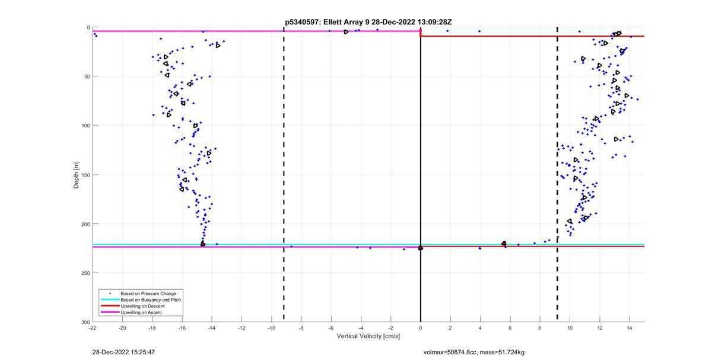
Task: Click the dashed vertical line near -9 cm/s
Action: pyautogui.click(x=284, y=175)
